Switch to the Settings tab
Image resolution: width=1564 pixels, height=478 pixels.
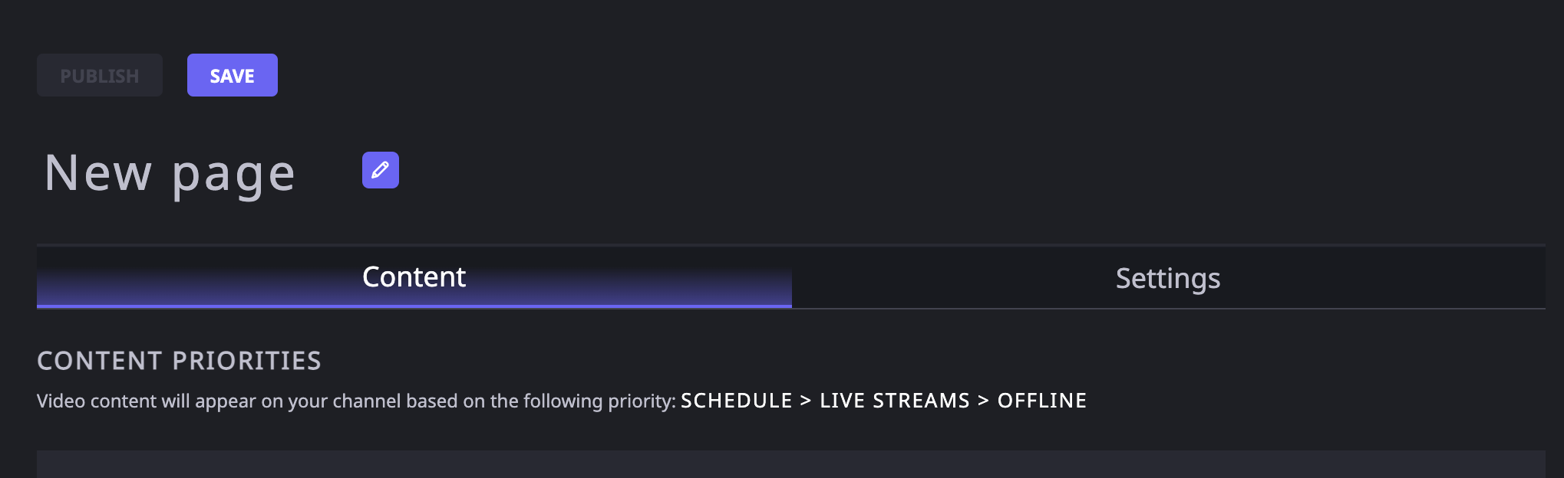click(x=1168, y=277)
